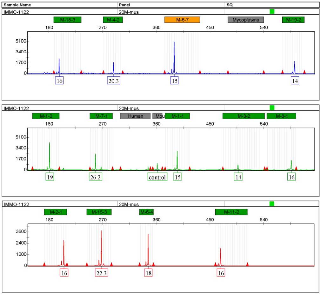Click allele call 16 under M-2-1
The width and height of the screenshot is (321, 295).
64,273
